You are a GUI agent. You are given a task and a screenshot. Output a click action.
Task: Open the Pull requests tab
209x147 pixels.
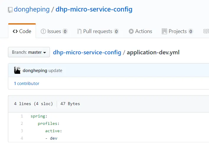pos(98,31)
